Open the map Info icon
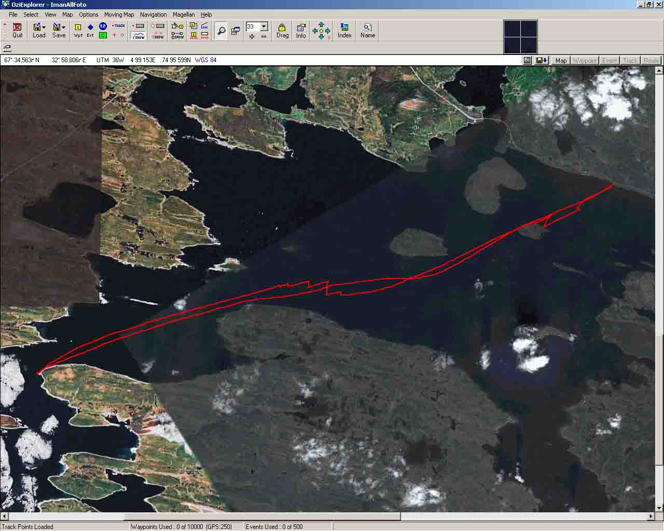The height and width of the screenshot is (531, 664). (301, 31)
